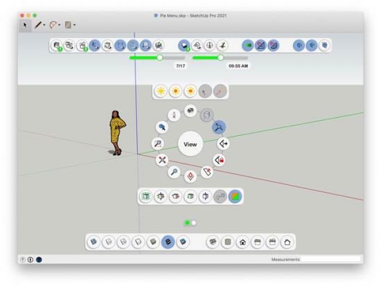Viewport: 381px width, 287px height.
Task: Click the blue hand icon in pie ring
Action: pyautogui.click(x=162, y=127)
